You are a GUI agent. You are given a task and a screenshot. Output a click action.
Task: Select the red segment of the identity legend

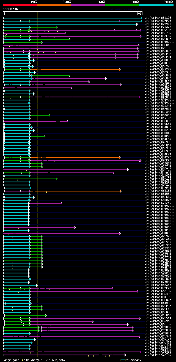[x=20, y=5]
